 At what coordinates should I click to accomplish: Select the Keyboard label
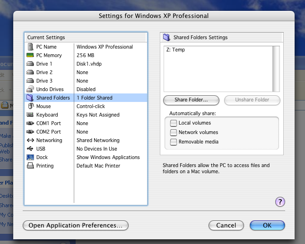tap(47, 115)
